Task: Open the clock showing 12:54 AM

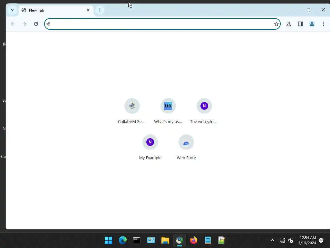Action: click(307, 240)
